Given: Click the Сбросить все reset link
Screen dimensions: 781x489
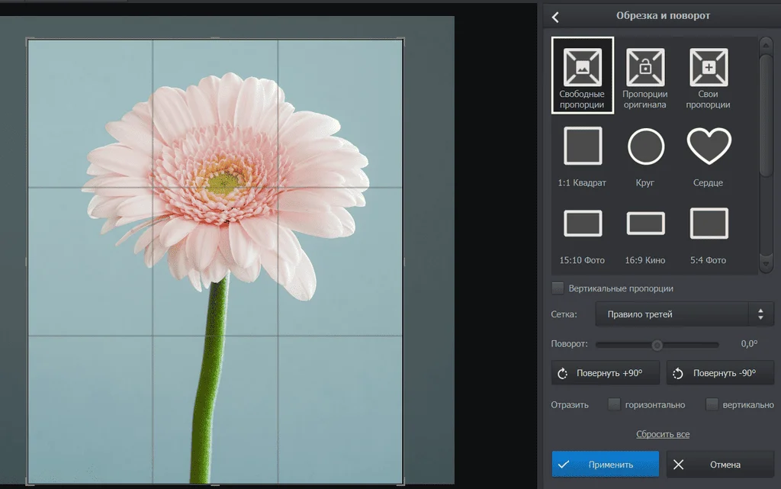Looking at the screenshot, I should coord(663,434).
